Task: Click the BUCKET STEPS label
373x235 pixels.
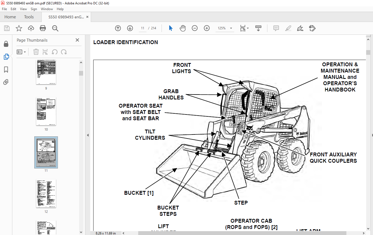Action: 168,211
